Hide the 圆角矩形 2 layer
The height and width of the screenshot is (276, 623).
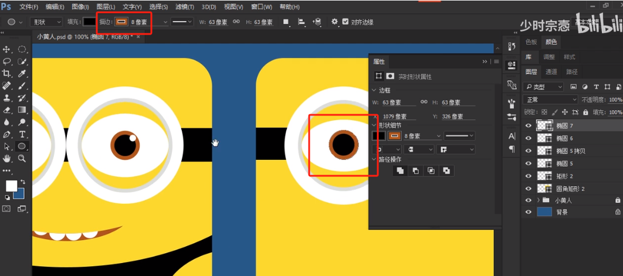click(528, 188)
